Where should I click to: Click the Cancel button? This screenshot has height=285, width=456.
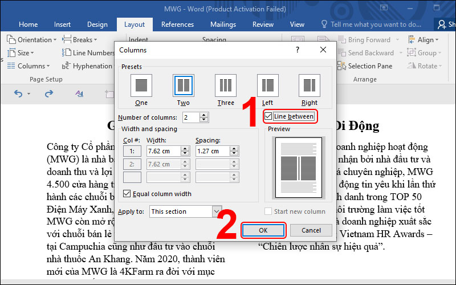tap(311, 230)
